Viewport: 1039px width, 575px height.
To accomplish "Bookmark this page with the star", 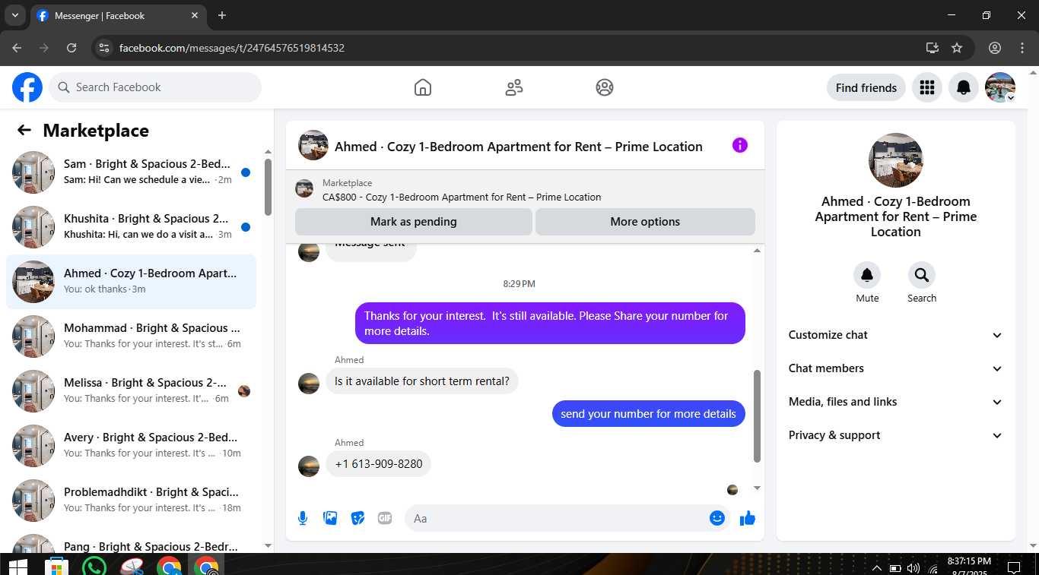I will tap(957, 48).
